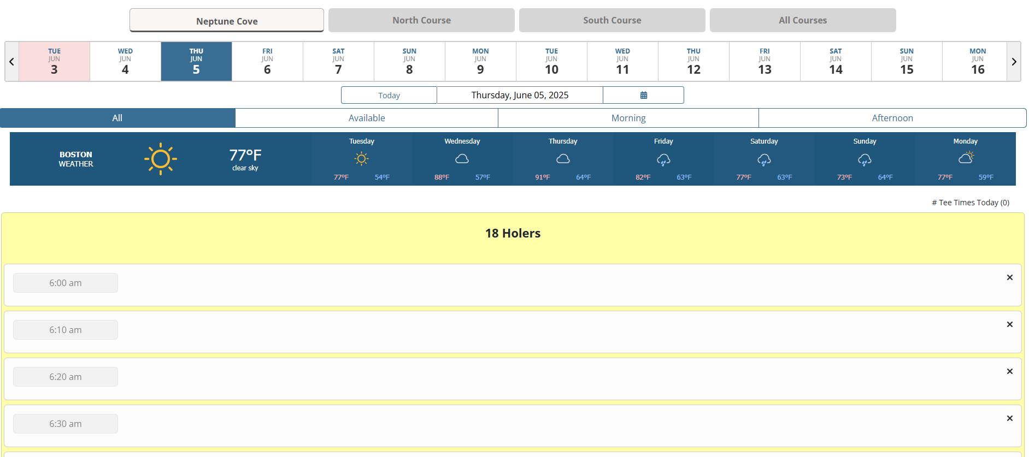Image resolution: width=1029 pixels, height=457 pixels.
Task: Click the Tee Times Today (0) counter
Action: tap(971, 203)
